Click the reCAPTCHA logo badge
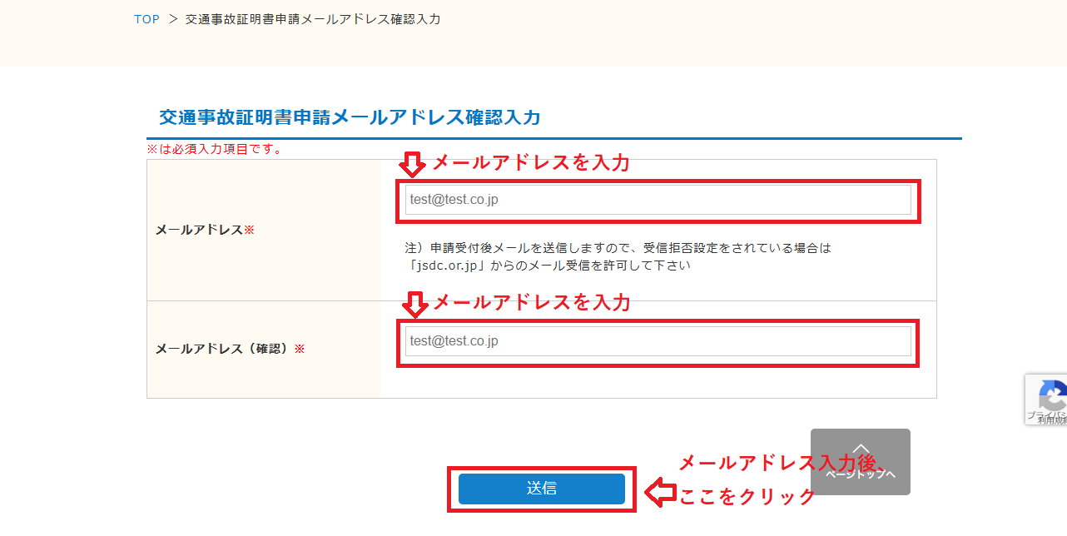This screenshot has height=536, width=1067. [x=1053, y=394]
